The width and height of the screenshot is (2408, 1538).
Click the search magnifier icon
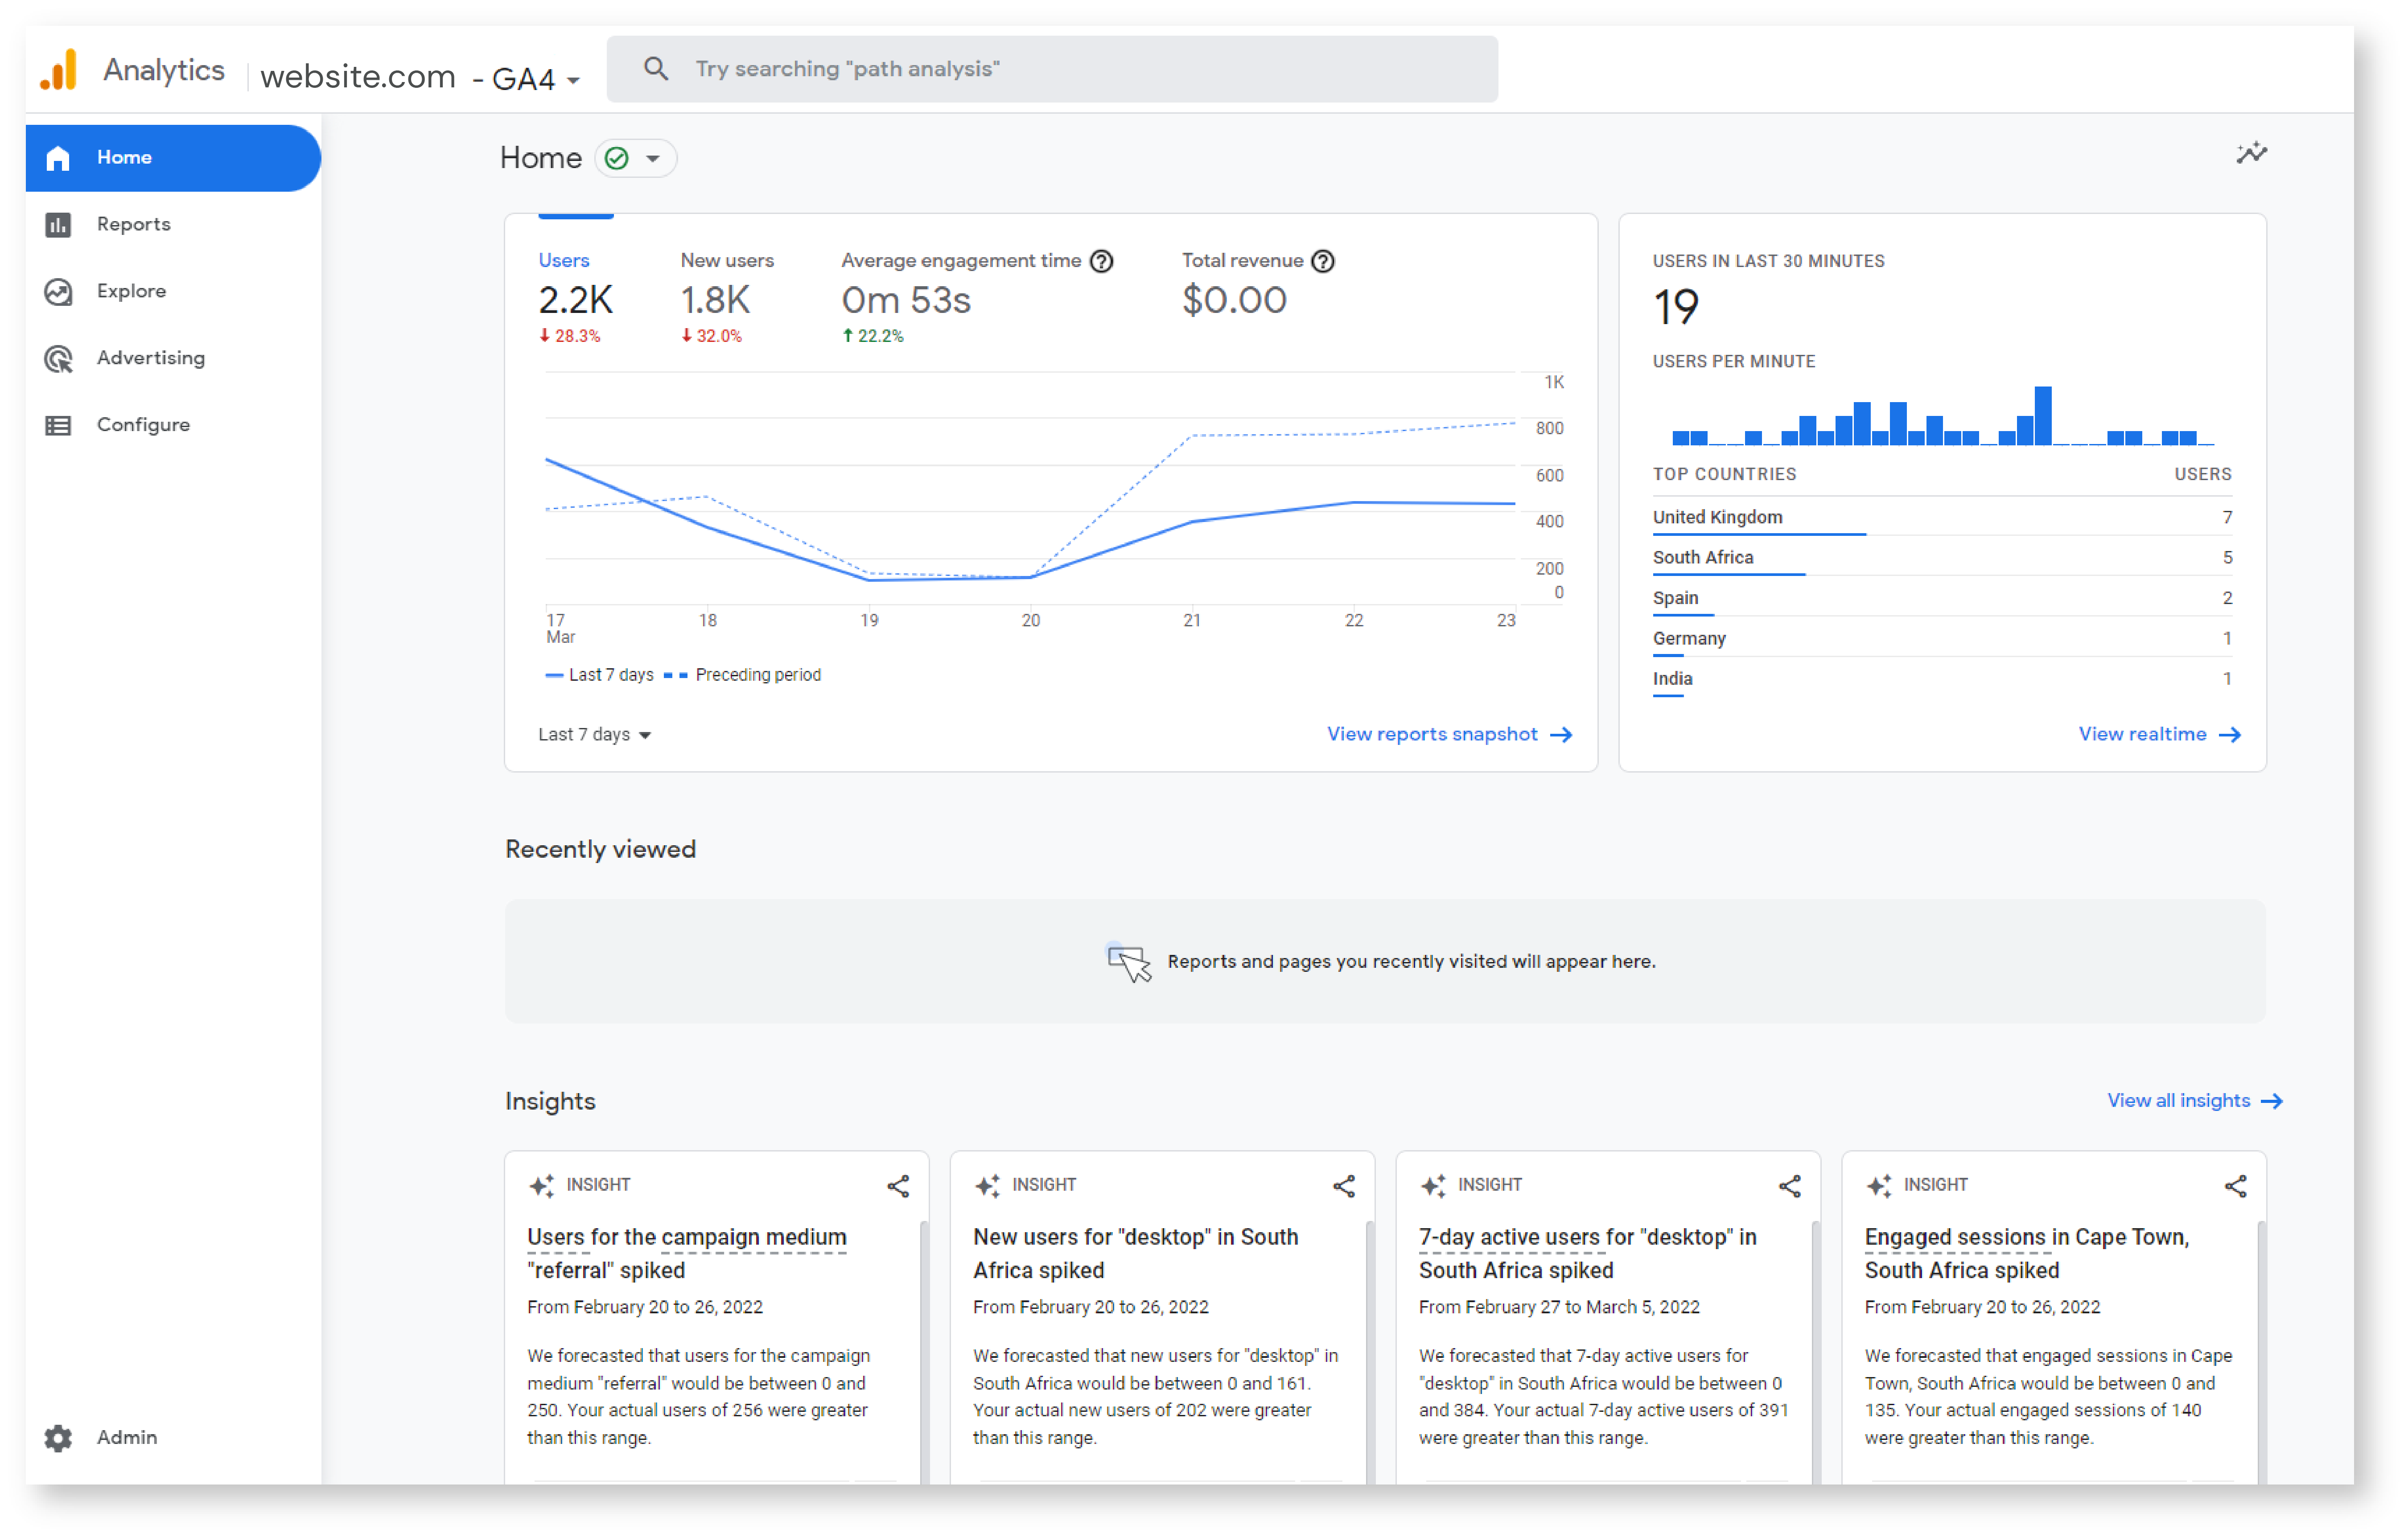click(655, 69)
